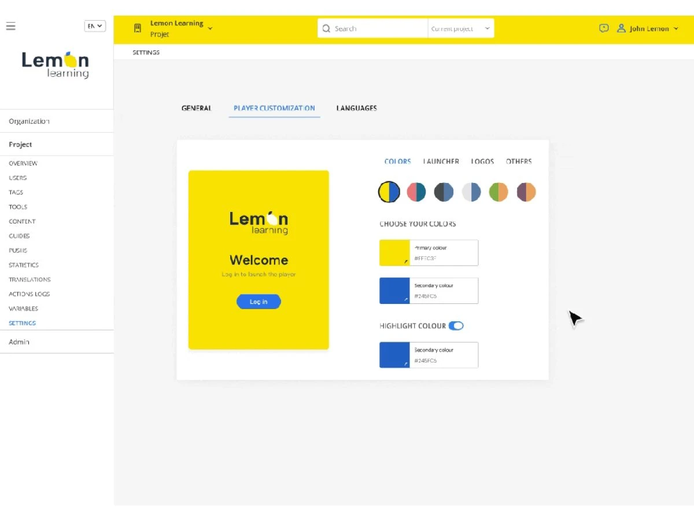Open the EN language dropdown
The image size is (694, 521).
(x=95, y=26)
